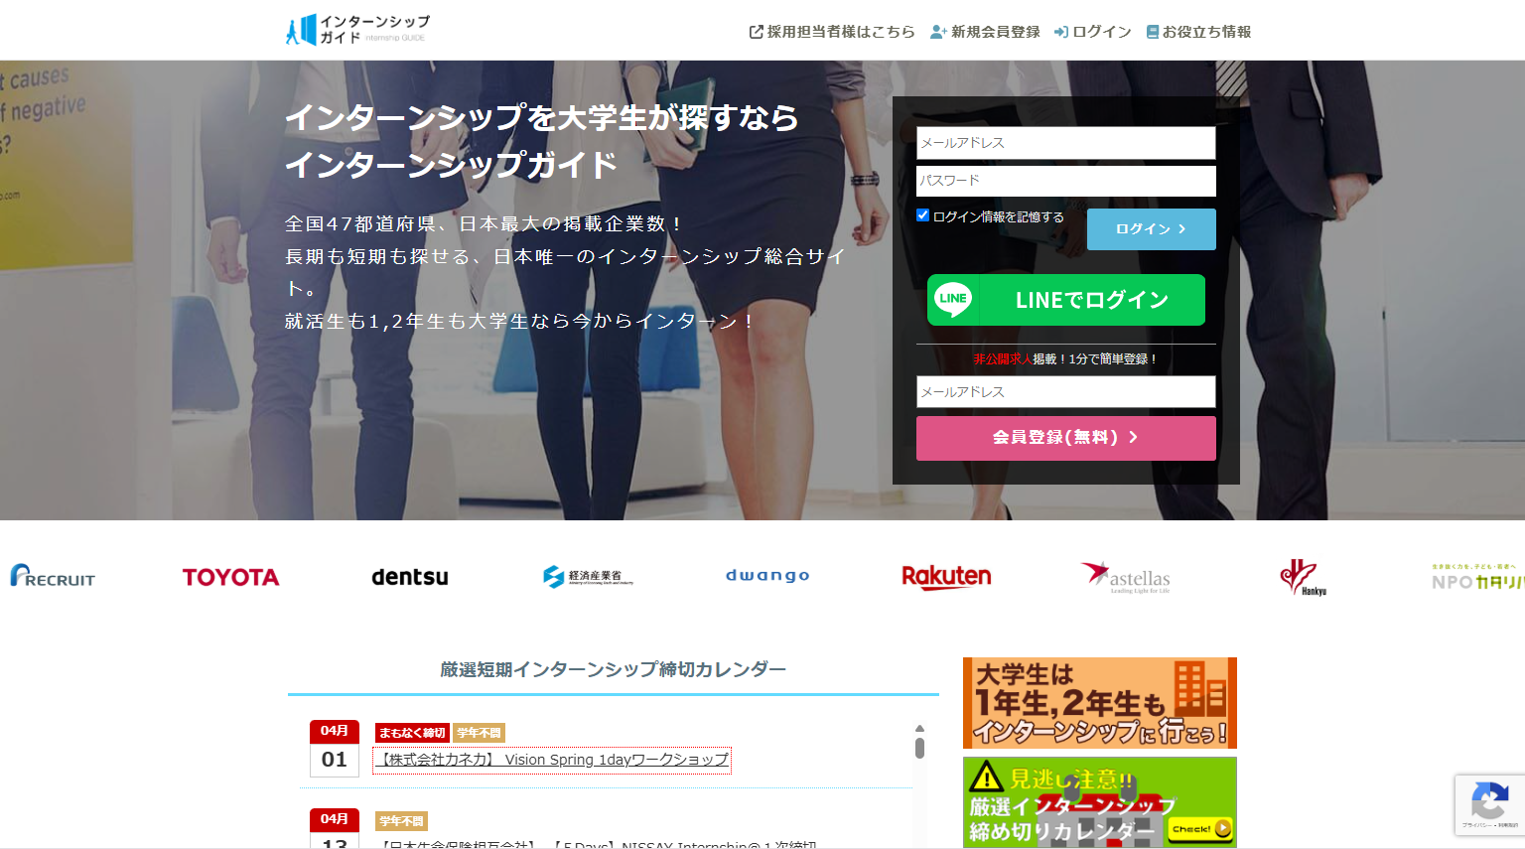Screen dimensions: 1525x849
Task: Open the ログイン header link
Action: pyautogui.click(x=1093, y=32)
